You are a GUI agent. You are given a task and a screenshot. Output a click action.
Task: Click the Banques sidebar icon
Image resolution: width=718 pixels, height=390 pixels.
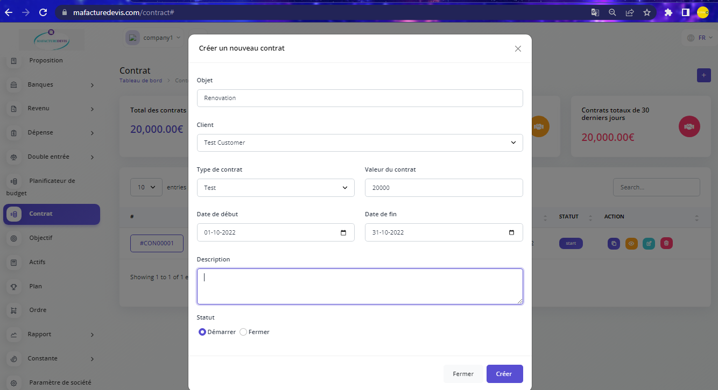click(x=14, y=85)
